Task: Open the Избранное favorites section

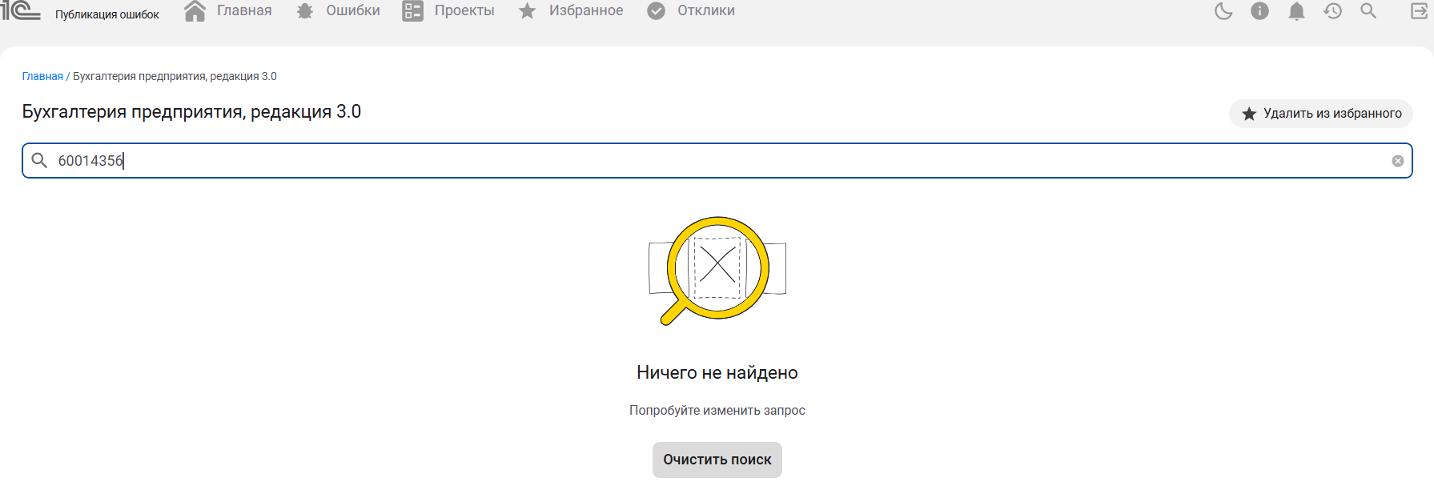Action: click(x=571, y=11)
